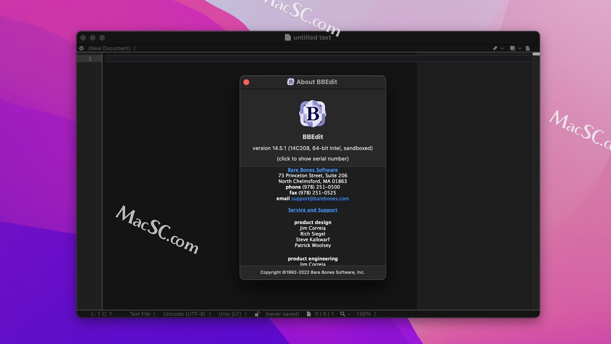Screen dimensions: 611x344
Task: Click the product design heading
Action: (x=313, y=222)
